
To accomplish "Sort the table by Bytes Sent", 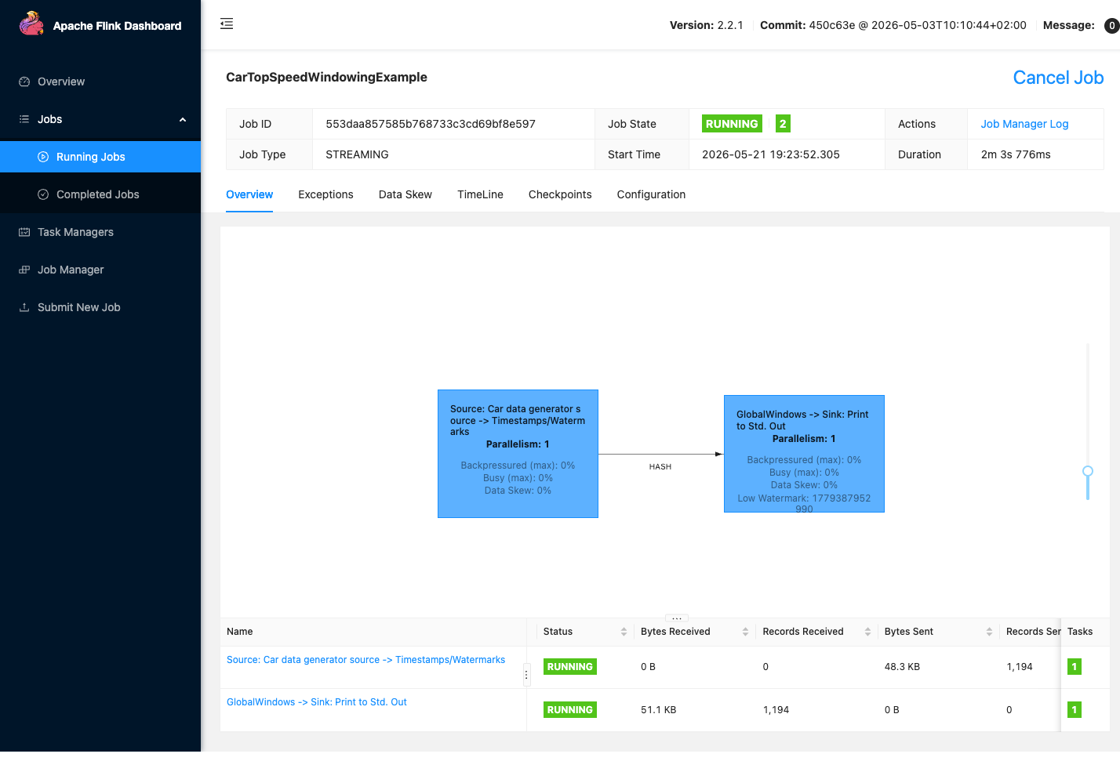I will [989, 632].
